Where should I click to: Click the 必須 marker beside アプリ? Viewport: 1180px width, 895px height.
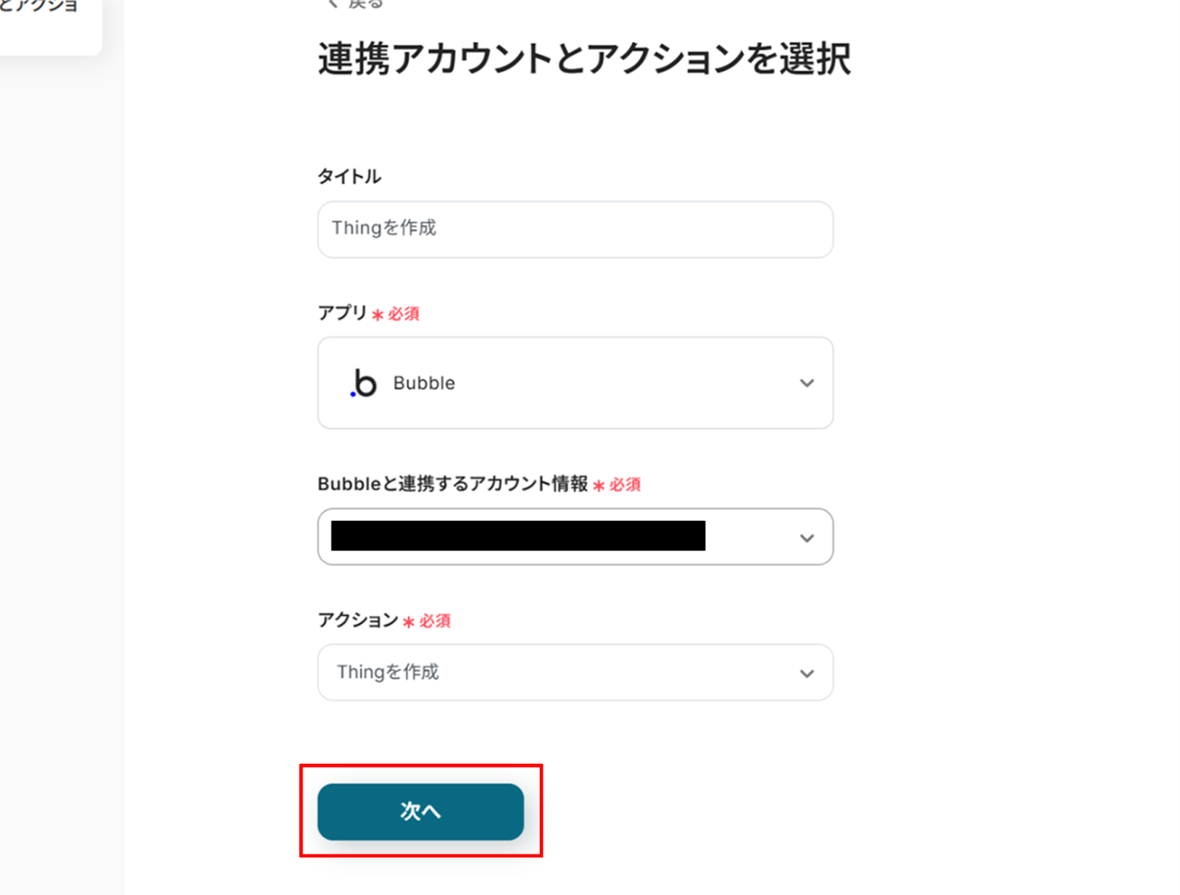tap(403, 314)
